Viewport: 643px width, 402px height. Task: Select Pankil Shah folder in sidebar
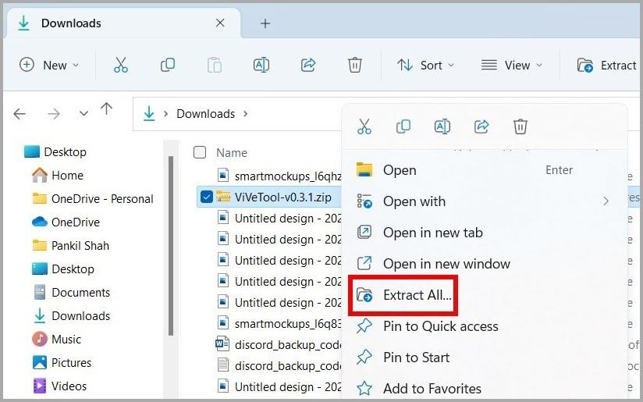pos(70,245)
